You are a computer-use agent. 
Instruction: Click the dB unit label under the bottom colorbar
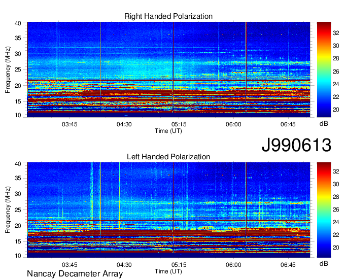pyautogui.click(x=324, y=263)
